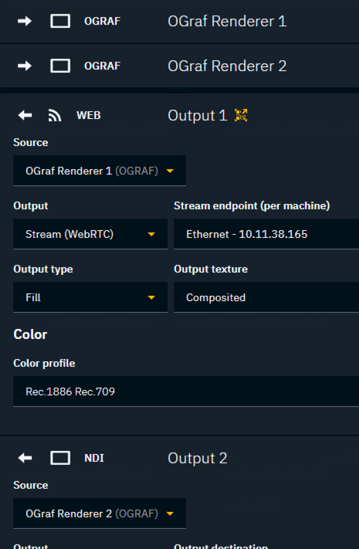Open the Output type Fill dropdown
Viewport: 359px width, 549px height.
(90, 297)
